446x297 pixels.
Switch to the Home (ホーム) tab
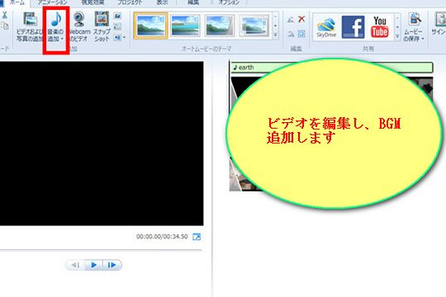(x=17, y=2)
